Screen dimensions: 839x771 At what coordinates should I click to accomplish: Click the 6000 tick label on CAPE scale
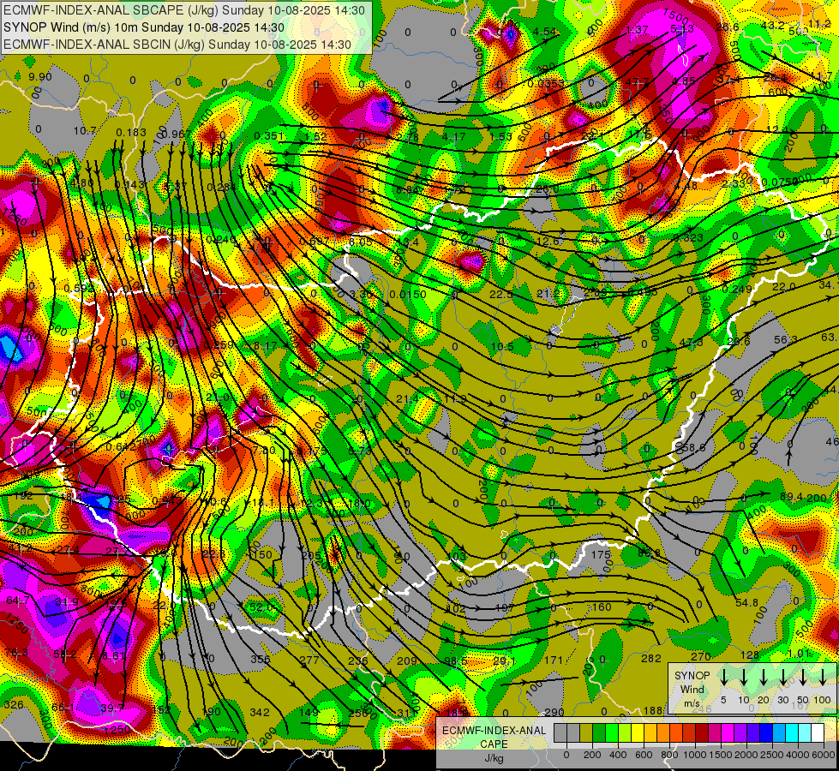coord(824,755)
